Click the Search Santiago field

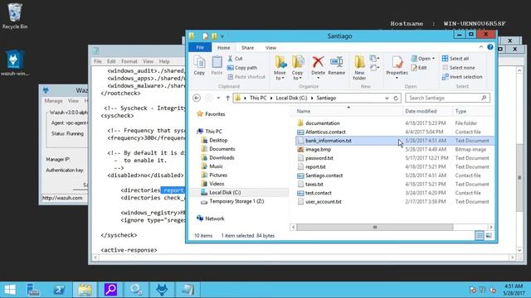click(x=447, y=98)
